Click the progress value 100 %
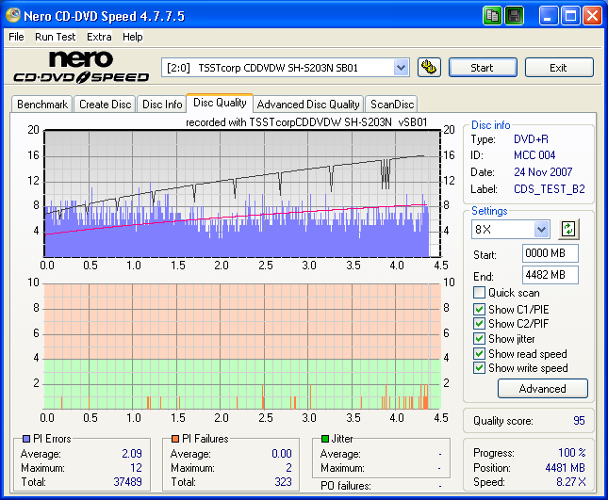The image size is (608, 500). click(x=572, y=452)
